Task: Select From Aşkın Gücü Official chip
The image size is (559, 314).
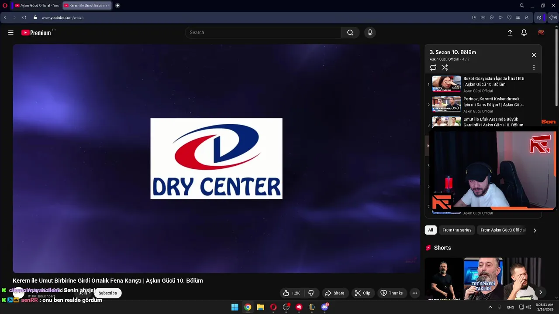Action: point(503,230)
